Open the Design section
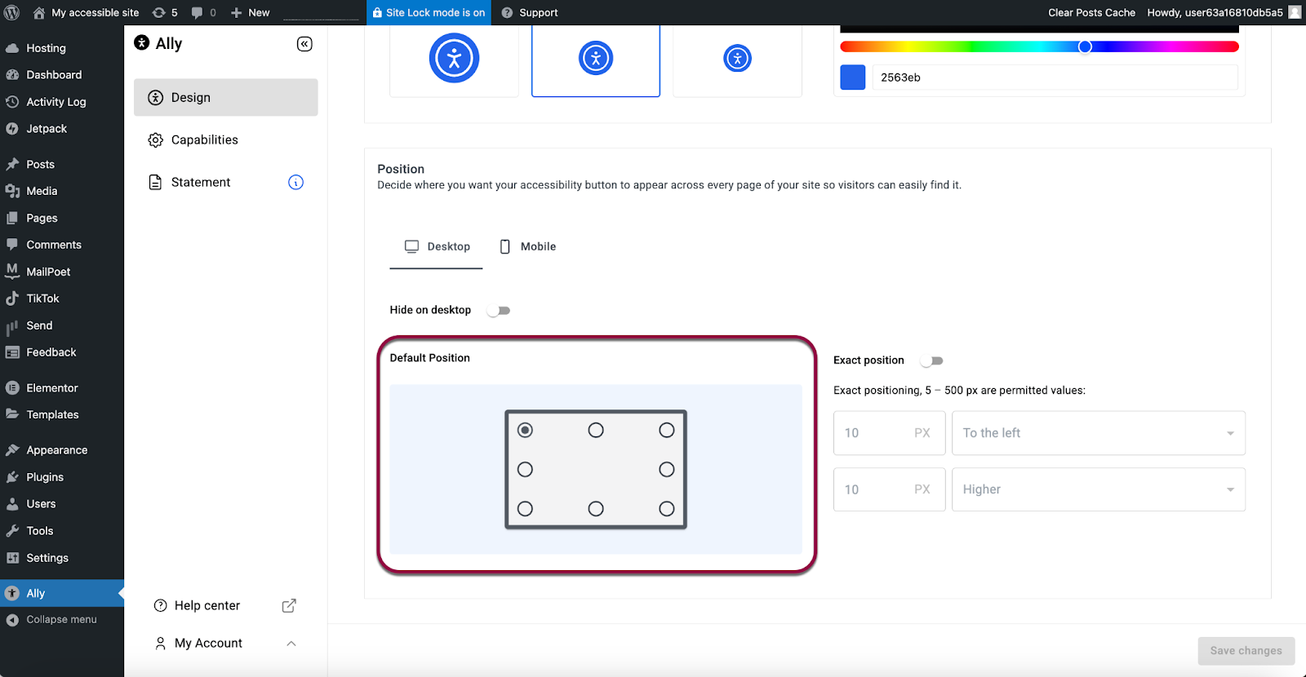Viewport: 1306px width, 677px height. click(x=225, y=97)
